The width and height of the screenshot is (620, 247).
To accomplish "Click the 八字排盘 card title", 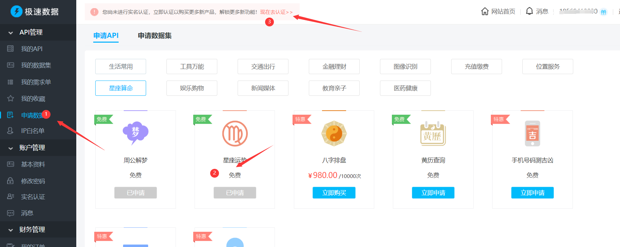I will [334, 160].
